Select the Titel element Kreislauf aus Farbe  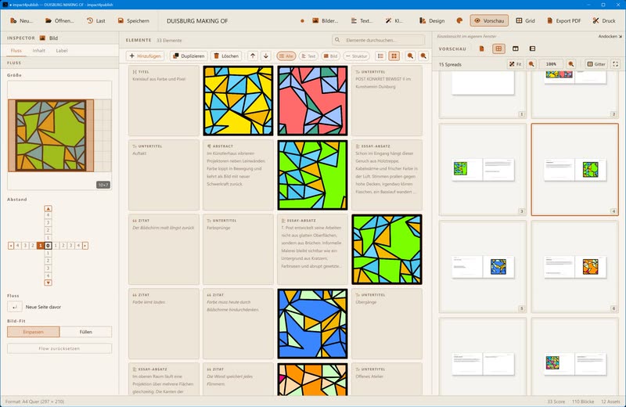coord(164,101)
